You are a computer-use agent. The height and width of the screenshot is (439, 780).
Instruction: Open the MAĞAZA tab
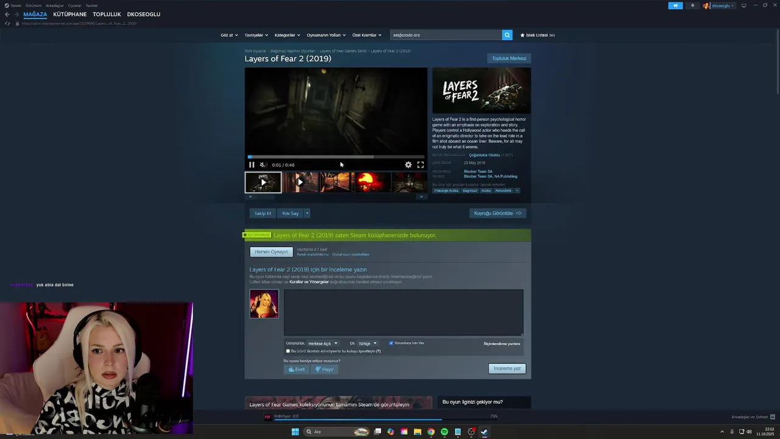pos(35,14)
